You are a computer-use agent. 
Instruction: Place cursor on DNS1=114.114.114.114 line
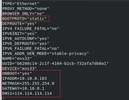[27, 93]
